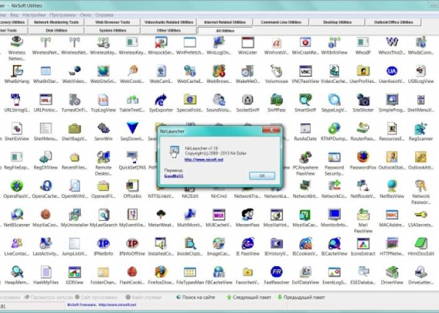Select the QuickSetDNS icon
Screen dimensions: 439x313
pyautogui.click(x=132, y=157)
